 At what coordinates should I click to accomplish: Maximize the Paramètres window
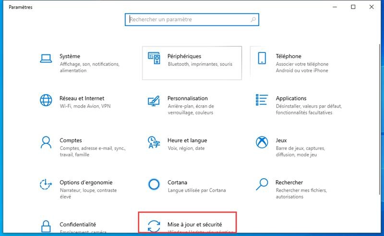click(353, 7)
